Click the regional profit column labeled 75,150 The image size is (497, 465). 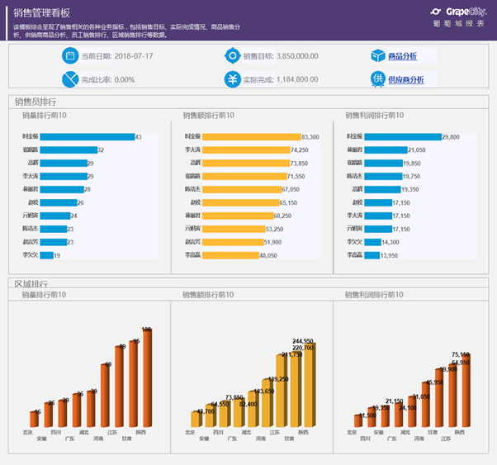466,391
